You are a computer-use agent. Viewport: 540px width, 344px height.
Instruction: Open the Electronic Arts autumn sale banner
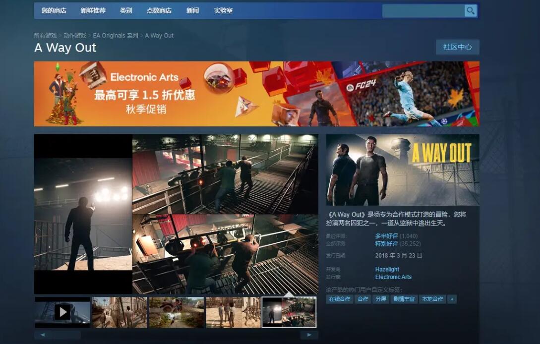(x=256, y=94)
